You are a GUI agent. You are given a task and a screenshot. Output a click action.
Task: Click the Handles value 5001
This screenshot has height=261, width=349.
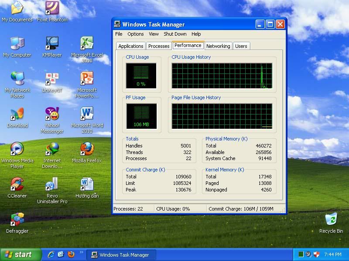pos(186,146)
